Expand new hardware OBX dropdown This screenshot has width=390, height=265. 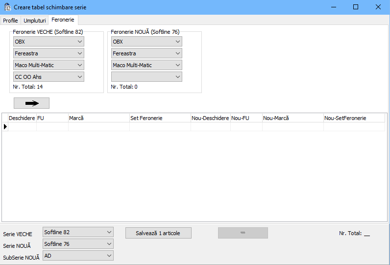coord(146,42)
